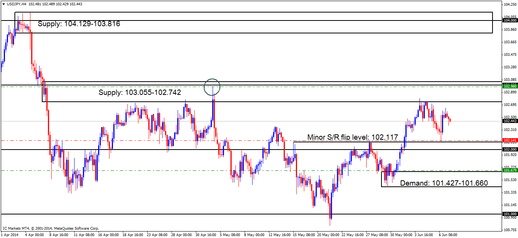Click the red 102.141 price tag
518x238 pixels.
510,140
